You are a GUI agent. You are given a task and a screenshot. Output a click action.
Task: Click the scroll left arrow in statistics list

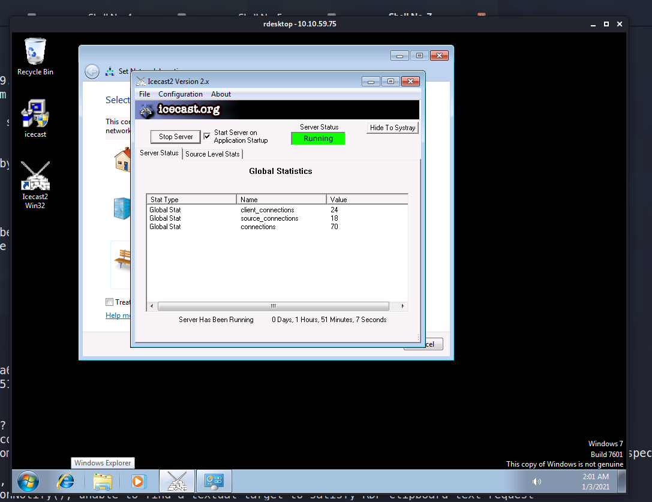click(152, 306)
